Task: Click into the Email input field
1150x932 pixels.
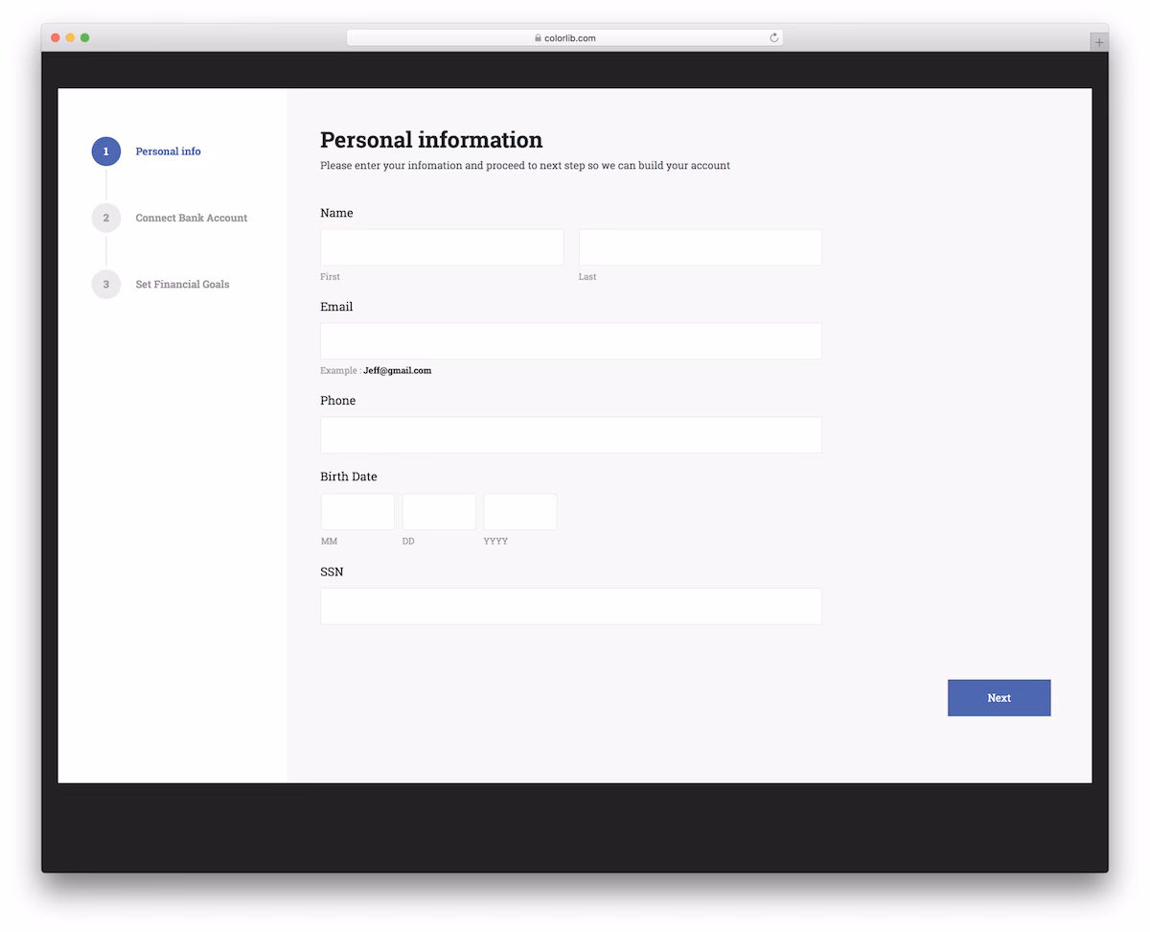Action: 571,341
